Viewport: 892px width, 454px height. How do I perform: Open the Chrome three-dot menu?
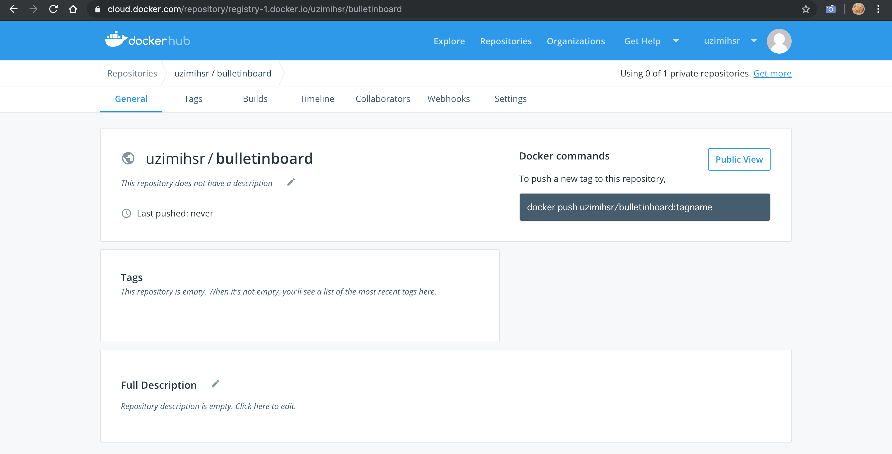pyautogui.click(x=878, y=9)
